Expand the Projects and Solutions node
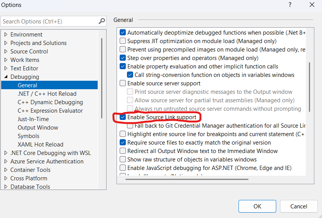Viewport: 322px width, 218px height. point(6,43)
